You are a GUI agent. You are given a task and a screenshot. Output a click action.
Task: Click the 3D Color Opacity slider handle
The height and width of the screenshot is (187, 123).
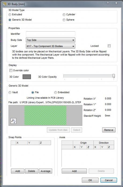click(x=114, y=76)
